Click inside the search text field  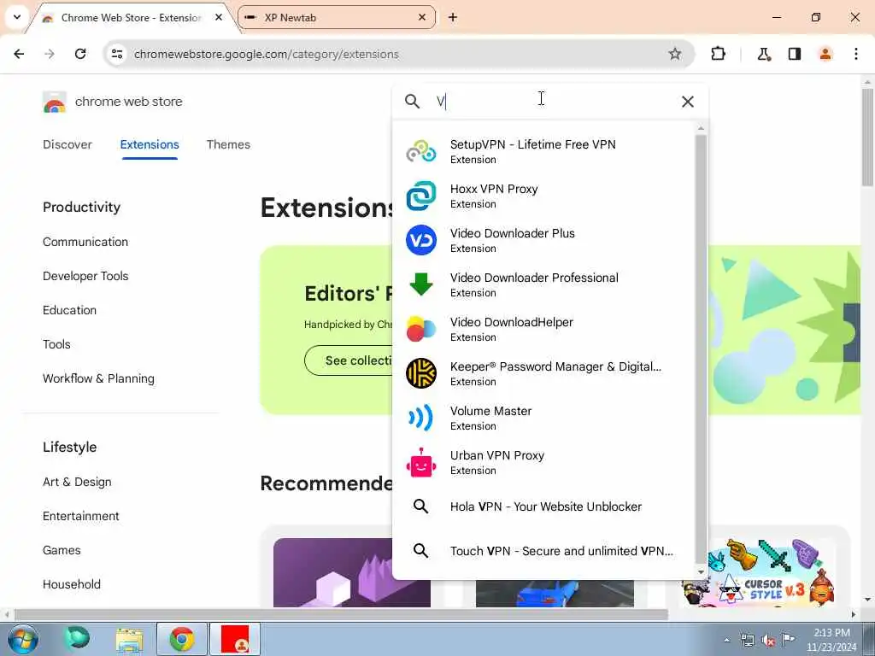(x=553, y=102)
